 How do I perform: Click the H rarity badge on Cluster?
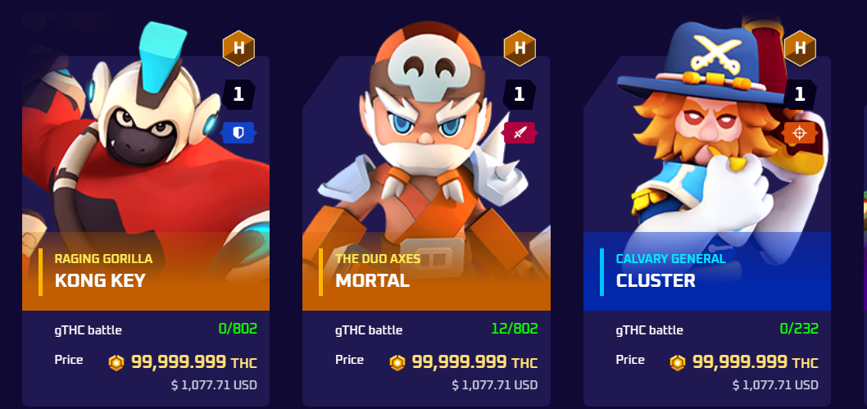click(x=800, y=48)
